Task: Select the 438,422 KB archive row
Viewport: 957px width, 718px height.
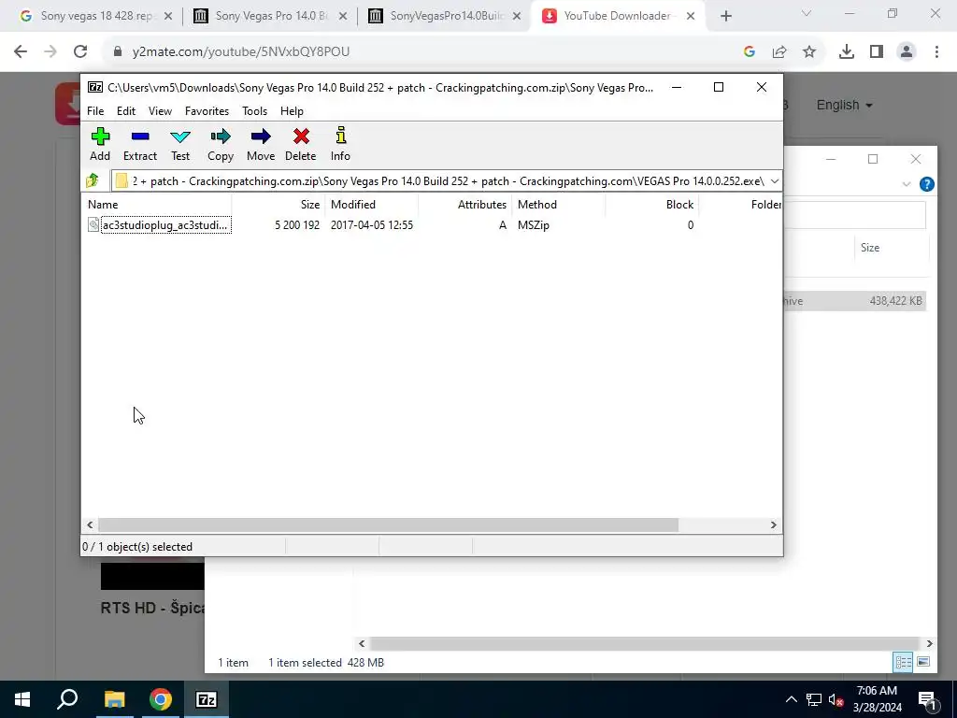Action: tap(854, 301)
